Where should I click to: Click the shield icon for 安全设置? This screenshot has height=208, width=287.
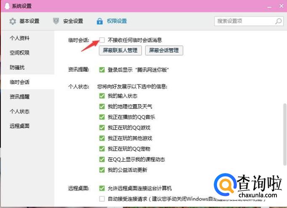(x=56, y=21)
